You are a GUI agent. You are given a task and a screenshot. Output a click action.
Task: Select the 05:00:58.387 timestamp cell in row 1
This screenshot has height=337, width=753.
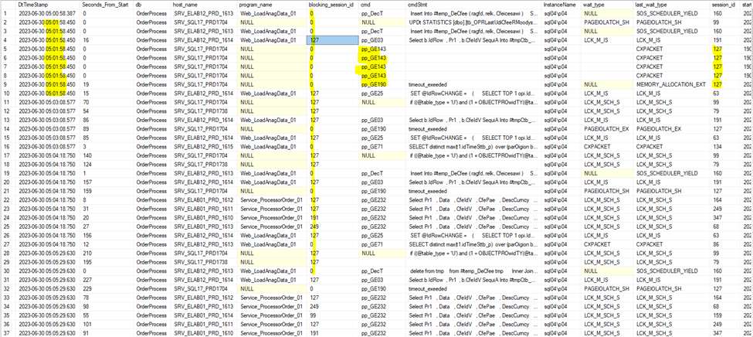[x=46, y=13]
